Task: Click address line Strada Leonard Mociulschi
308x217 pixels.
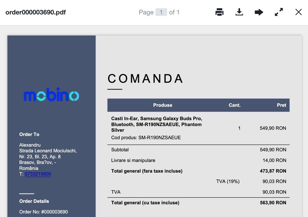Action: (x=48, y=151)
